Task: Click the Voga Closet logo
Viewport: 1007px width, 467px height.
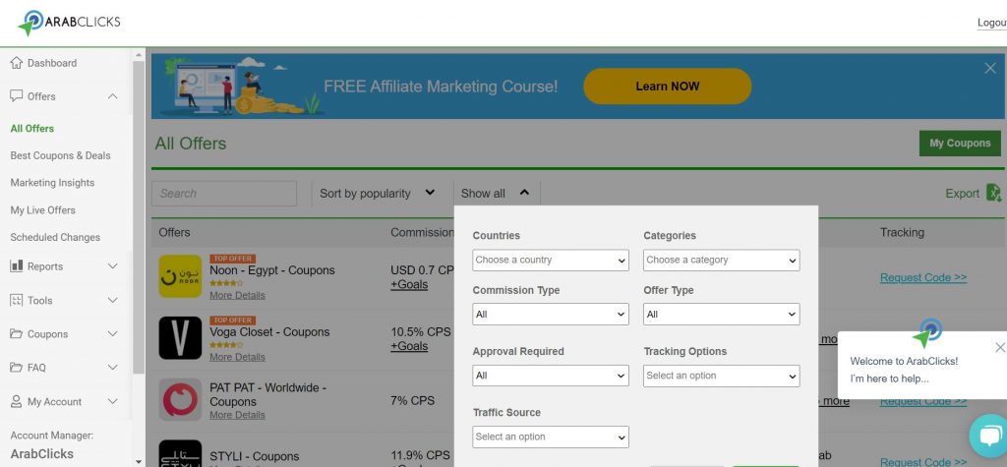Action: [180, 338]
